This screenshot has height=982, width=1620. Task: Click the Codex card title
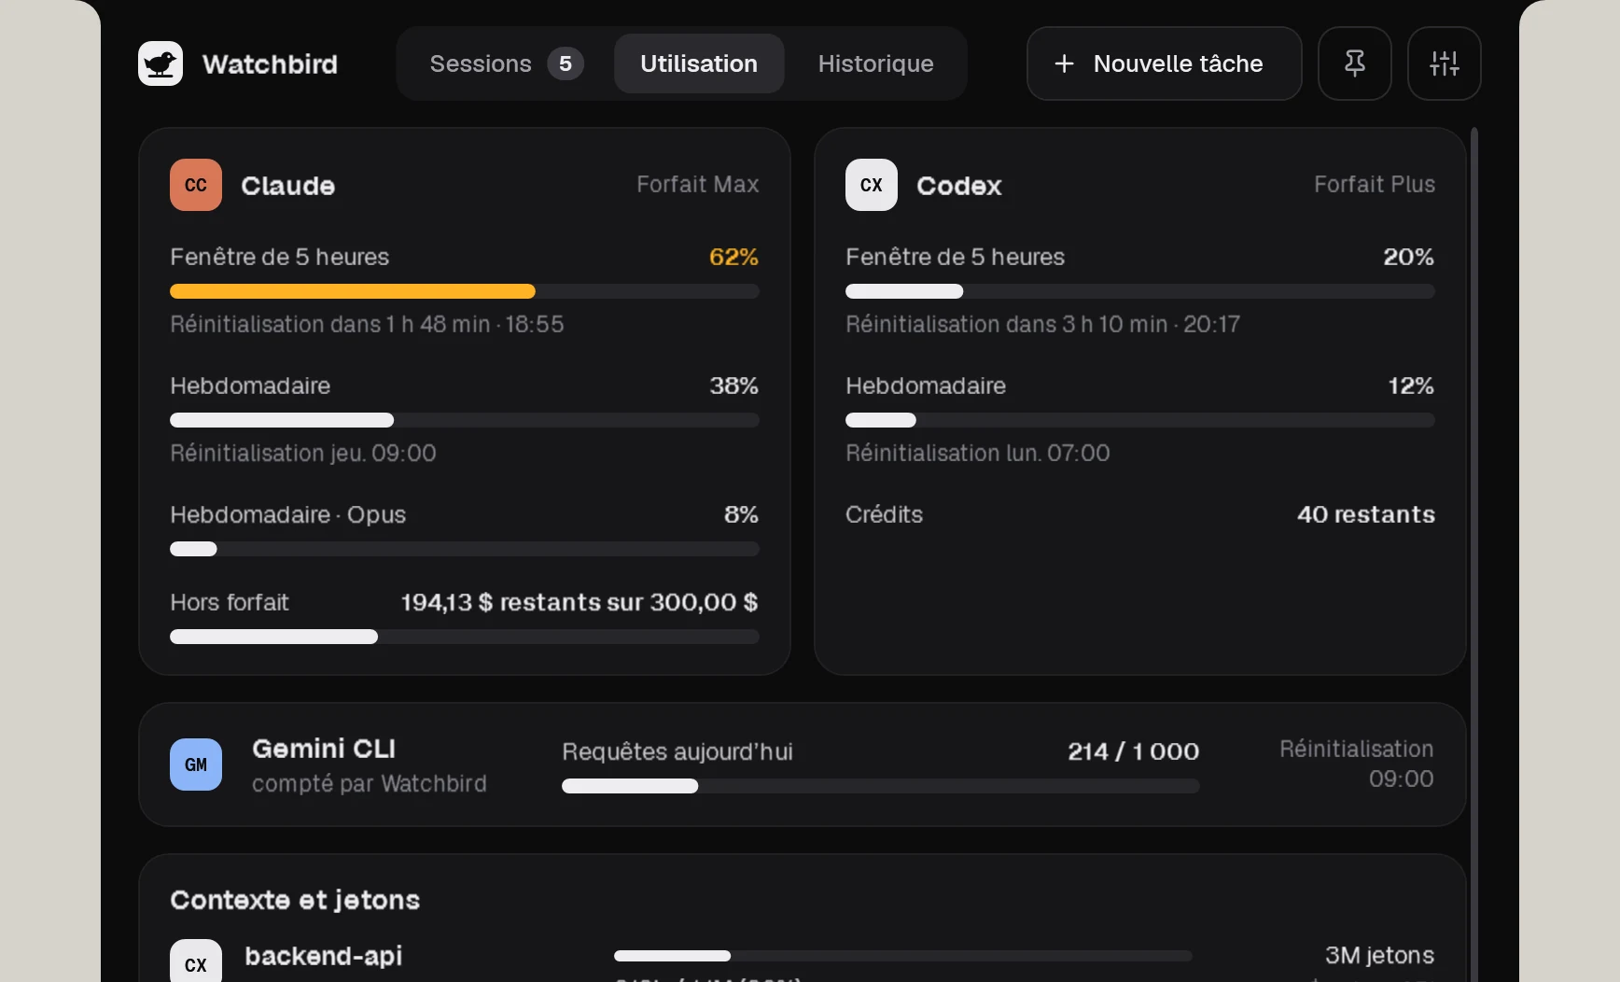pos(958,186)
